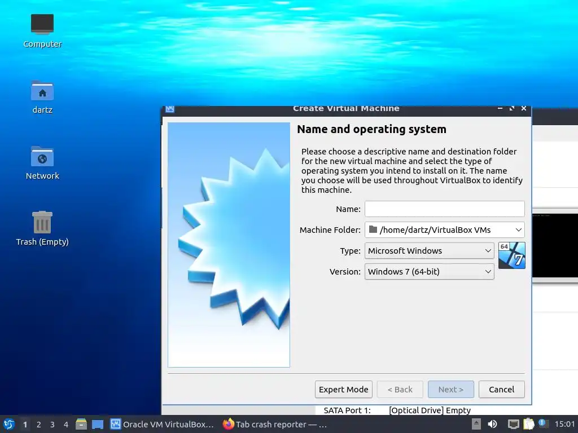The image size is (578, 433).
Task: Click the 15:01 clock in taskbar
Action: pyautogui.click(x=564, y=424)
